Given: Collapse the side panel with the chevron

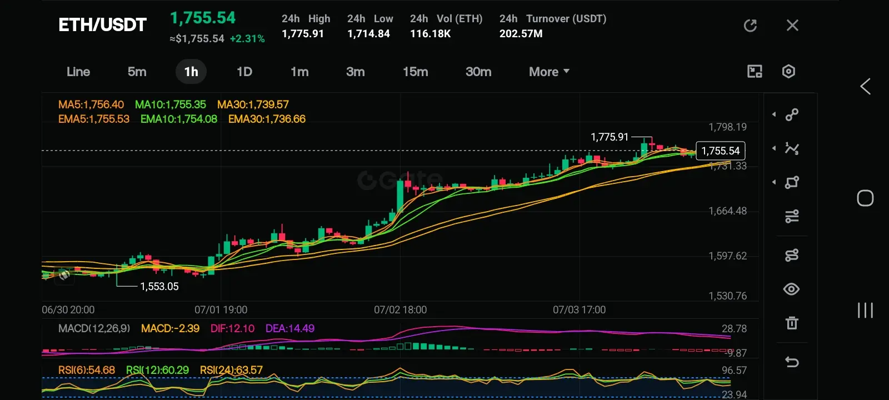Looking at the screenshot, I should pos(865,86).
